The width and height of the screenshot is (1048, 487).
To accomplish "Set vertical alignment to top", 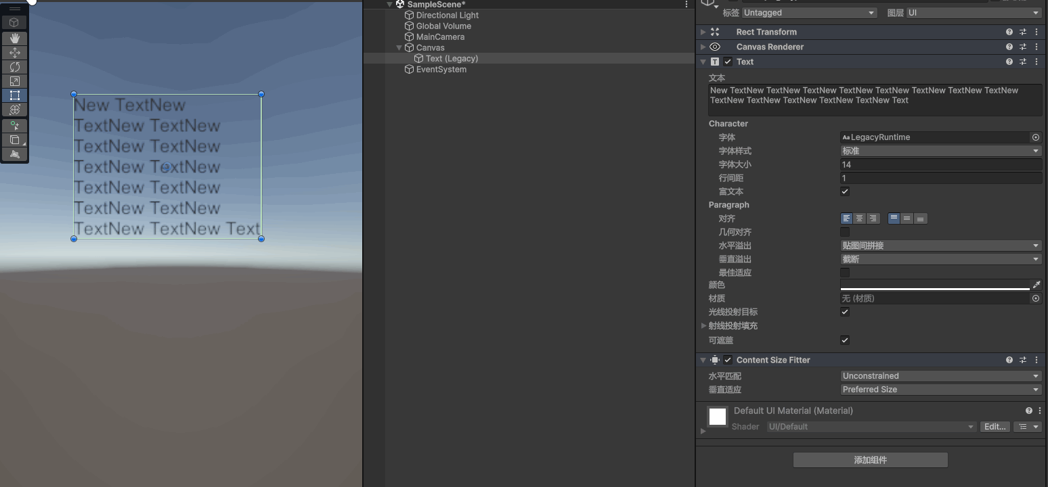I will click(x=894, y=218).
